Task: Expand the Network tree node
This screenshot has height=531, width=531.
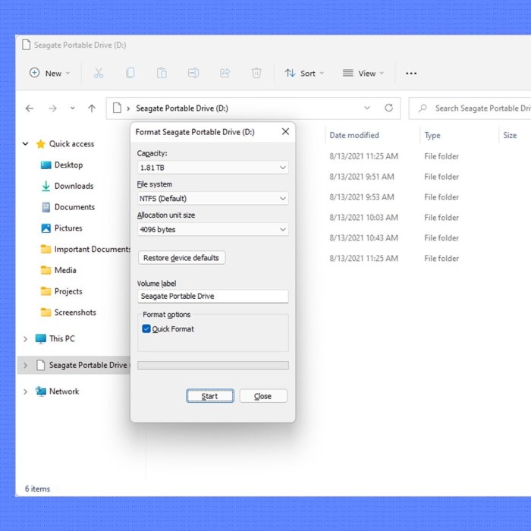Action: pos(25,392)
